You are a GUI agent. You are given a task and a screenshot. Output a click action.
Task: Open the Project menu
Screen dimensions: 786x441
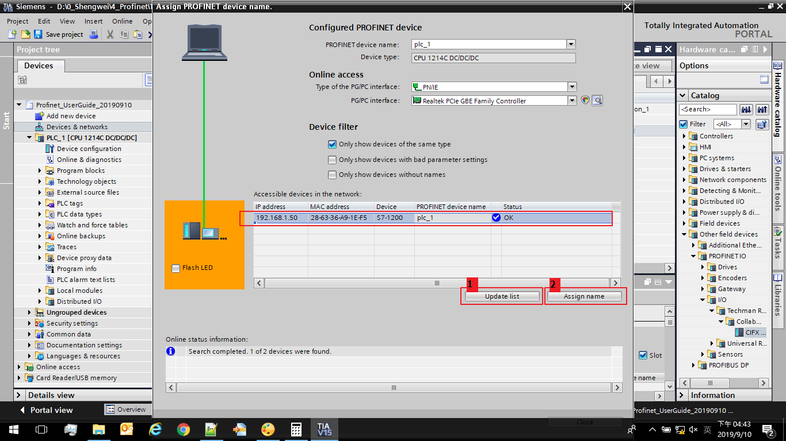pos(17,21)
